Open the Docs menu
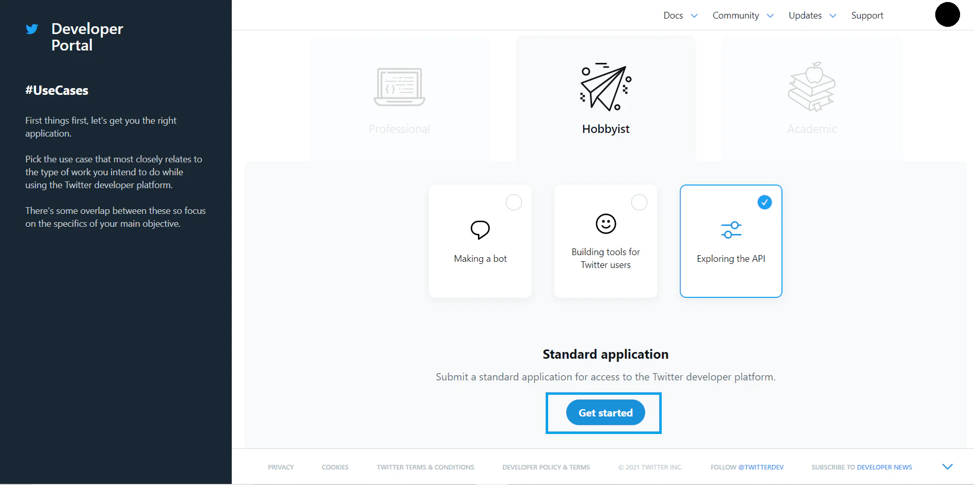The height and width of the screenshot is (485, 974). tap(673, 15)
